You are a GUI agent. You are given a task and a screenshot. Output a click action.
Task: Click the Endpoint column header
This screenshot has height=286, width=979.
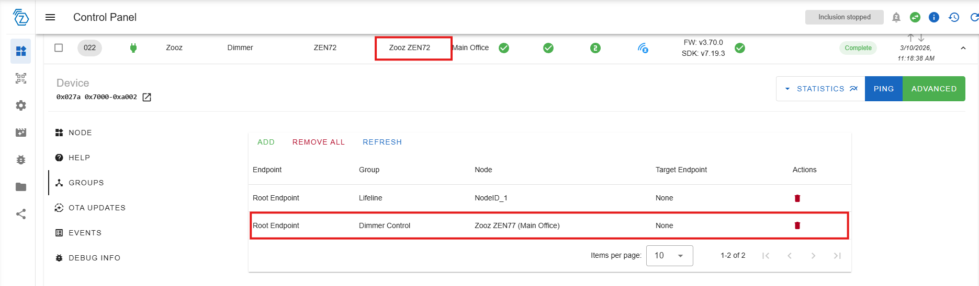tap(267, 170)
